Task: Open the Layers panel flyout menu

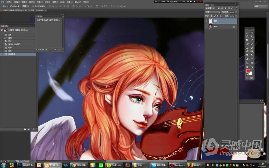Action: 238,5
